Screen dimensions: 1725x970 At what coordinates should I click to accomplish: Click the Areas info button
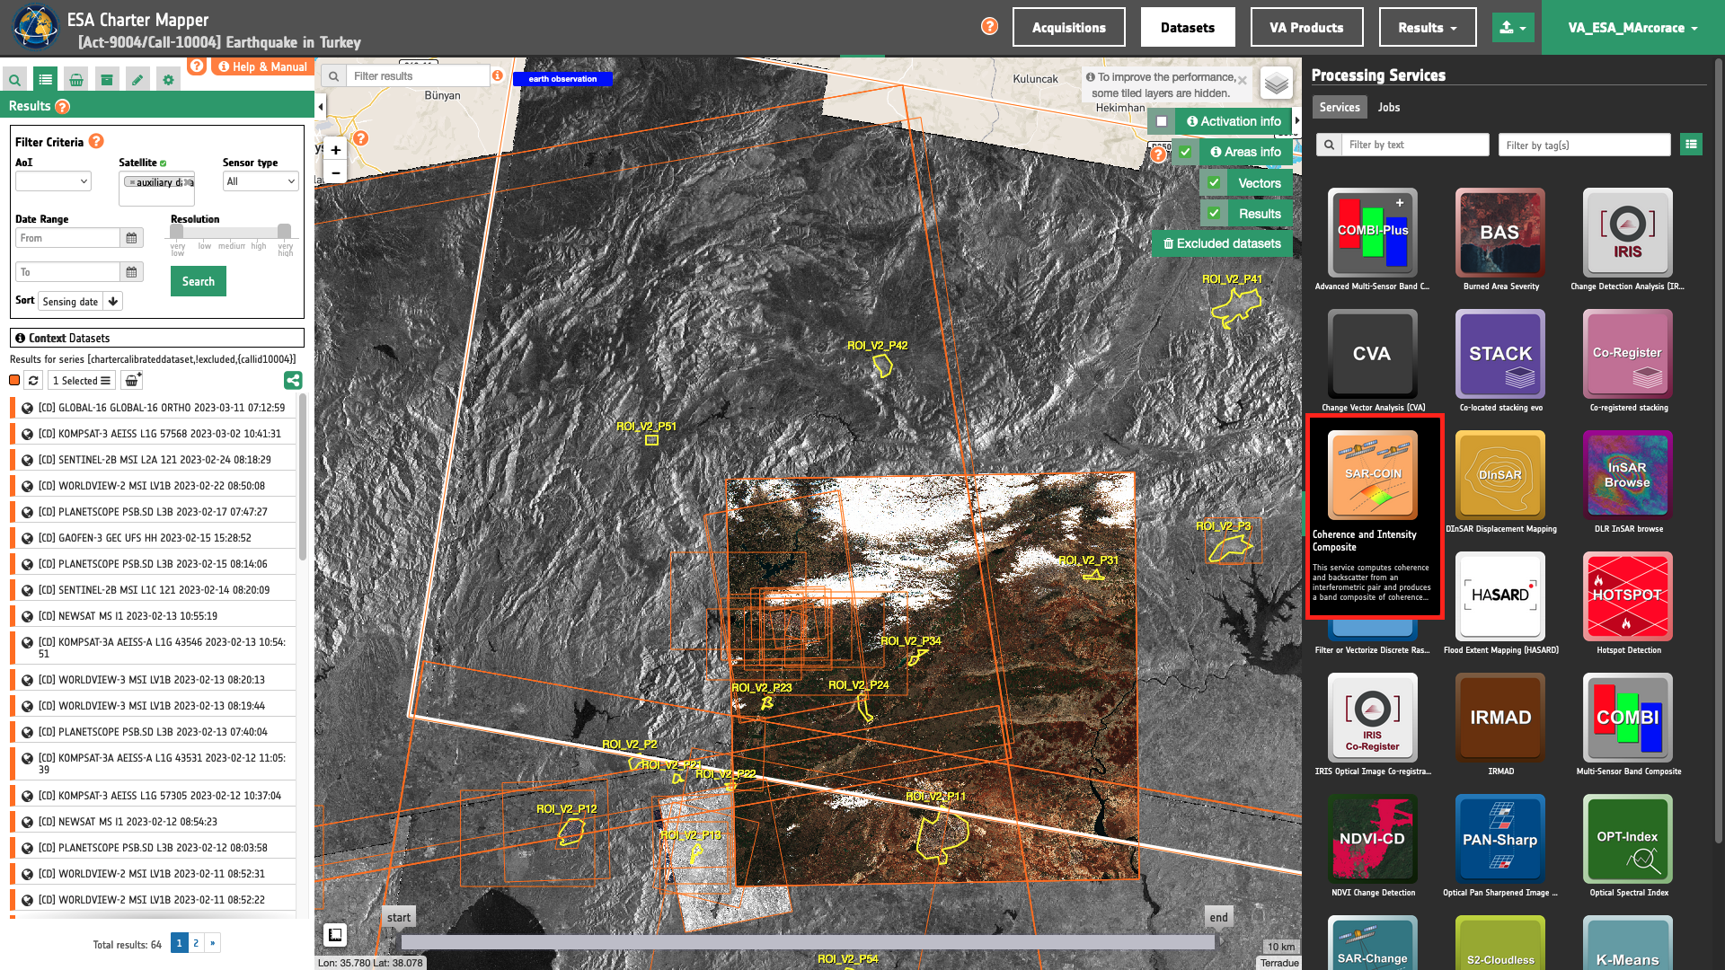1246,152
